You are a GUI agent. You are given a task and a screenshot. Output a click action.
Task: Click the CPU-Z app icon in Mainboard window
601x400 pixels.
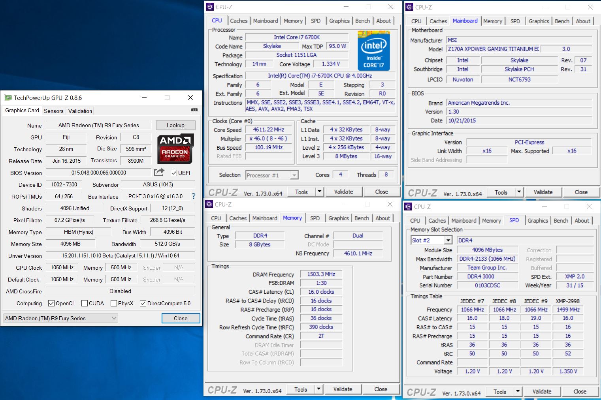tap(409, 7)
